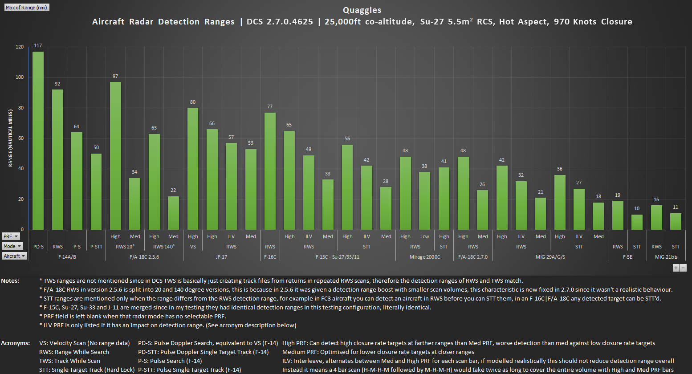The height and width of the screenshot is (374, 692).
Task: Click the 'MiG-29A/G/S' aircraft axis label
Action: pos(550,257)
